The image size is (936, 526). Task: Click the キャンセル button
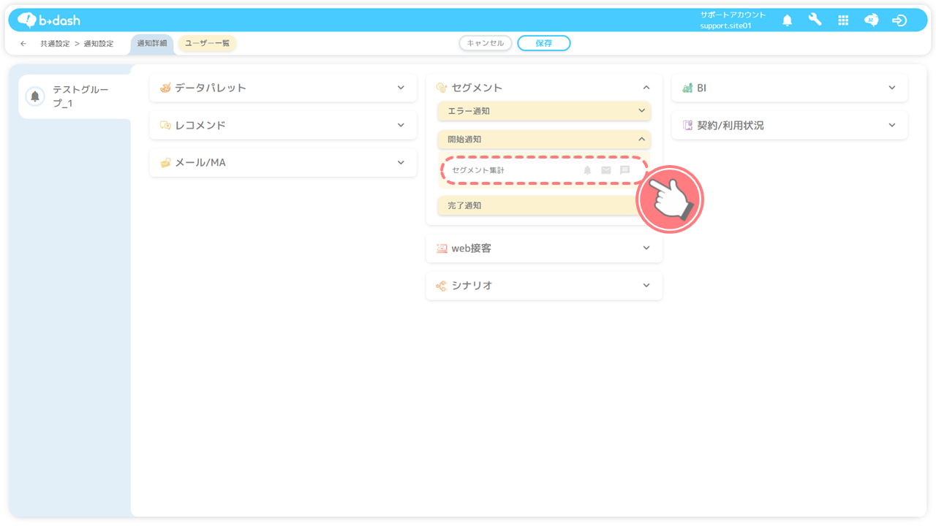(x=486, y=43)
